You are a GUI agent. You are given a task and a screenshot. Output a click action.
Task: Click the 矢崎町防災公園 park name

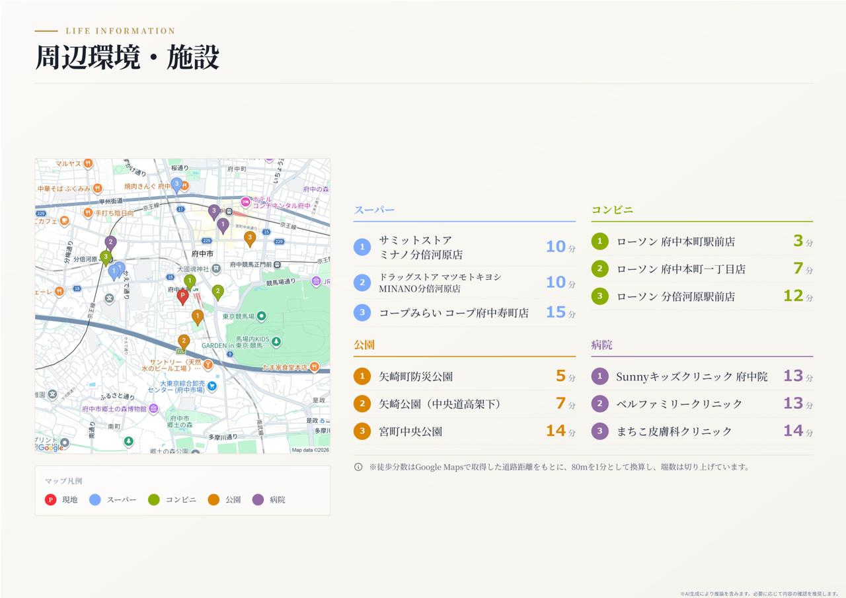(416, 377)
